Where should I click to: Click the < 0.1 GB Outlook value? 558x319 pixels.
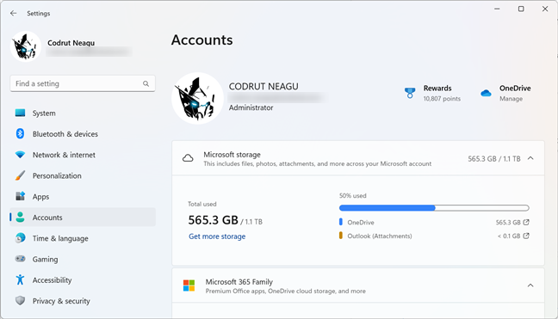pos(509,236)
